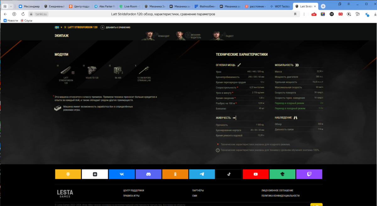Open a new browser tab
This screenshot has height=206, width=377.
323,6
